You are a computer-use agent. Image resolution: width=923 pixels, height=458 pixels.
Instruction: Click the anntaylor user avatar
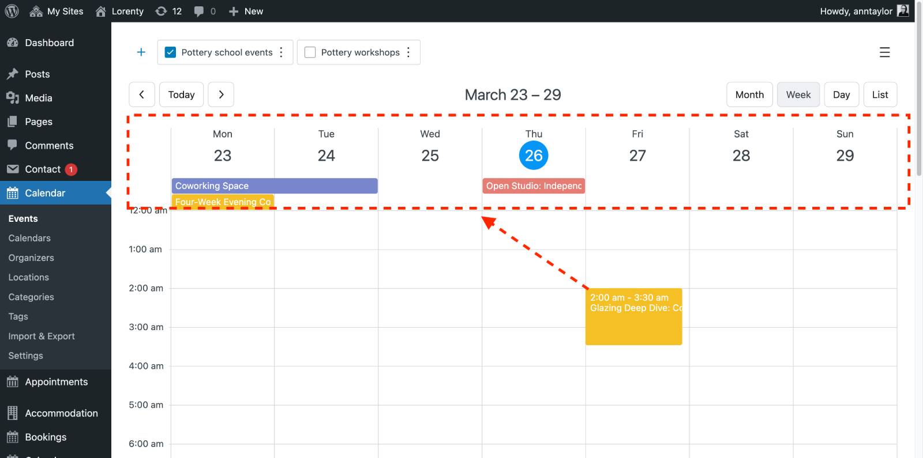903,10
